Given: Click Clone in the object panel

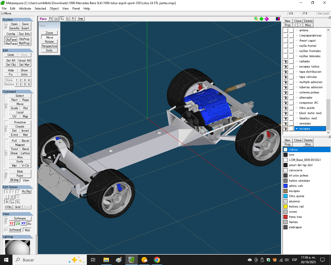Looking at the screenshot, I should [x=298, y=21].
